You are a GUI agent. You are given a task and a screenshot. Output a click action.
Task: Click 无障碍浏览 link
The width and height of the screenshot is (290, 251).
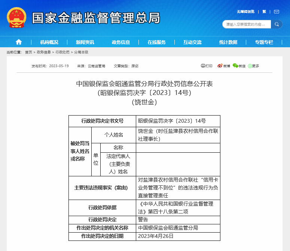point(245,12)
